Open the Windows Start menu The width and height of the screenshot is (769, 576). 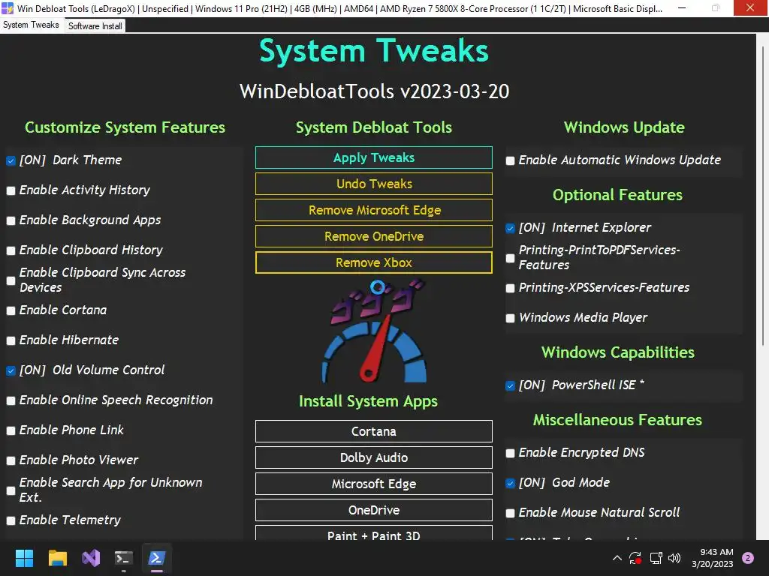[24, 558]
